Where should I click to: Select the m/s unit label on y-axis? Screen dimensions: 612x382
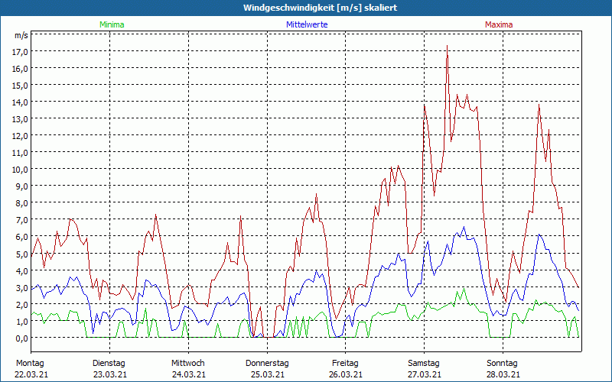21,35
